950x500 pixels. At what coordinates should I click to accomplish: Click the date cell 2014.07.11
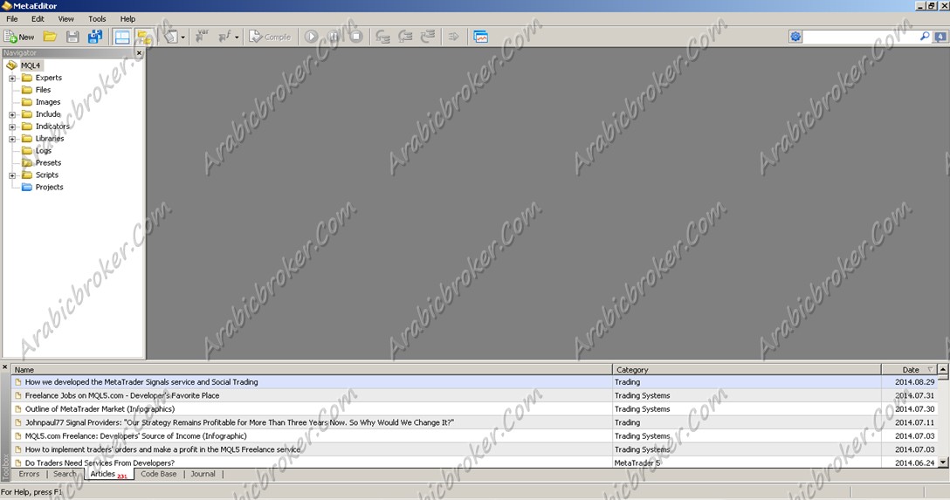(914, 422)
